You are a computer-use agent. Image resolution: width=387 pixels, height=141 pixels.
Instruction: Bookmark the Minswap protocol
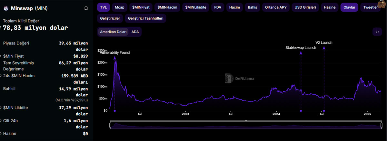86,9
